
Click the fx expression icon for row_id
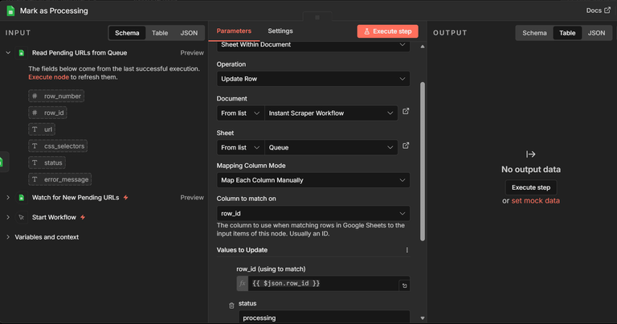tap(243, 284)
